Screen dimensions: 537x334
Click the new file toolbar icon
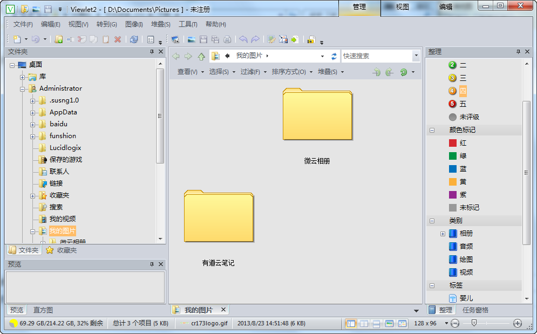point(17,39)
